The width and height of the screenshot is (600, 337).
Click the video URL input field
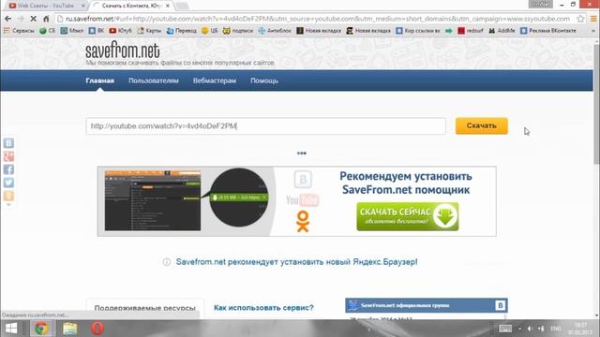point(266,126)
